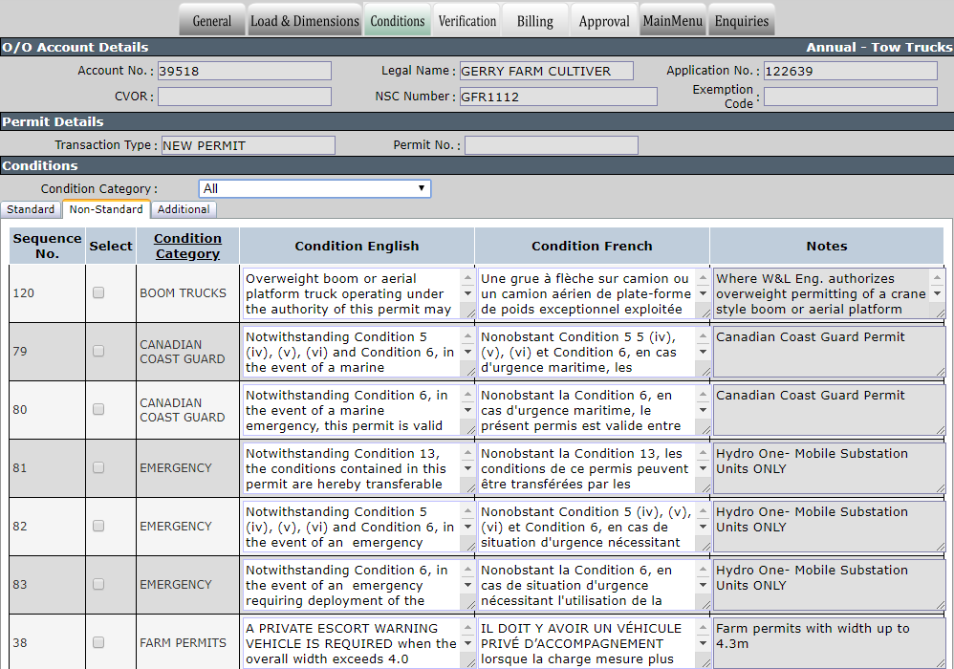Check the FARM PERMITS row 38 checkbox
954x669 pixels.
click(x=98, y=642)
